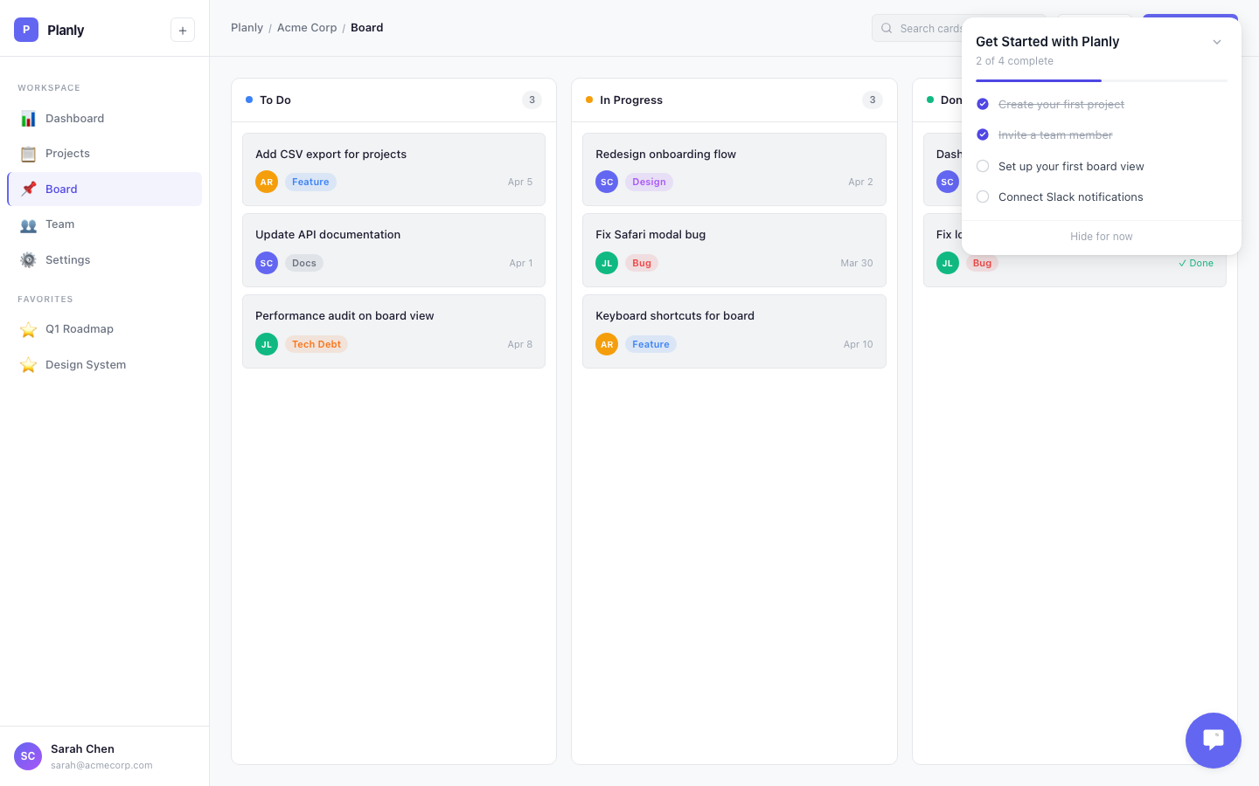Click Hide for now link
This screenshot has width=1259, height=786.
coord(1101,237)
